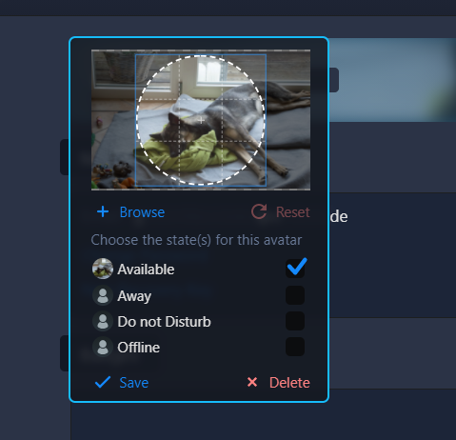
Task: Click the blue checkmark icon beside Save
Action: pos(103,382)
